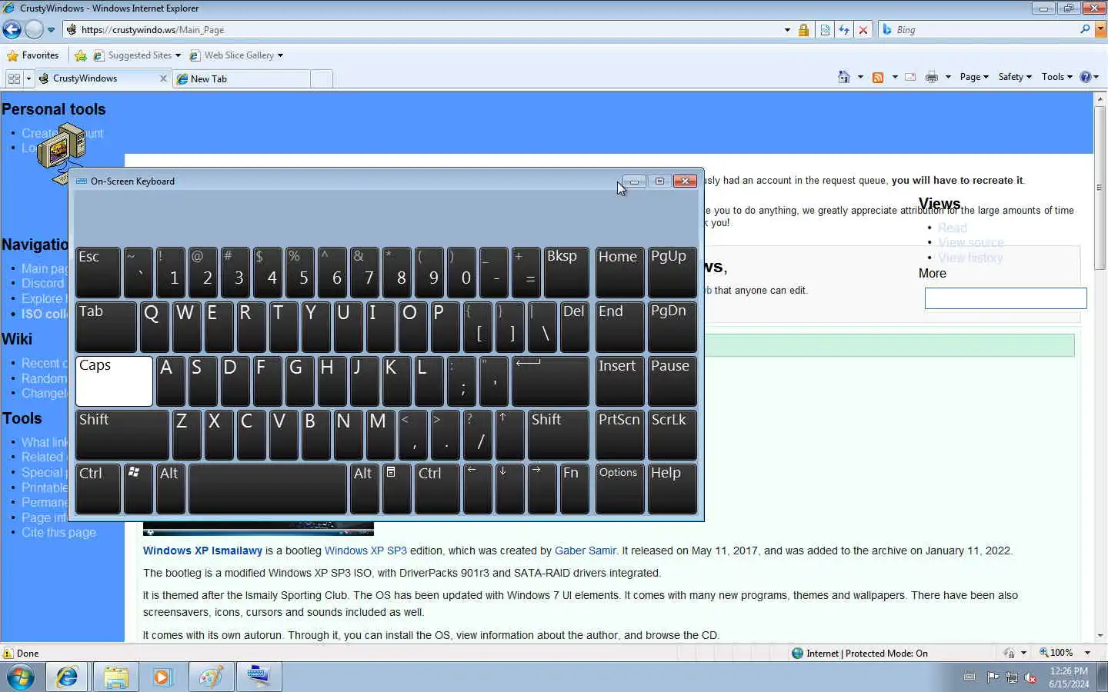Image resolution: width=1108 pixels, height=692 pixels.
Task: Open the Tools menu
Action: [1056, 77]
